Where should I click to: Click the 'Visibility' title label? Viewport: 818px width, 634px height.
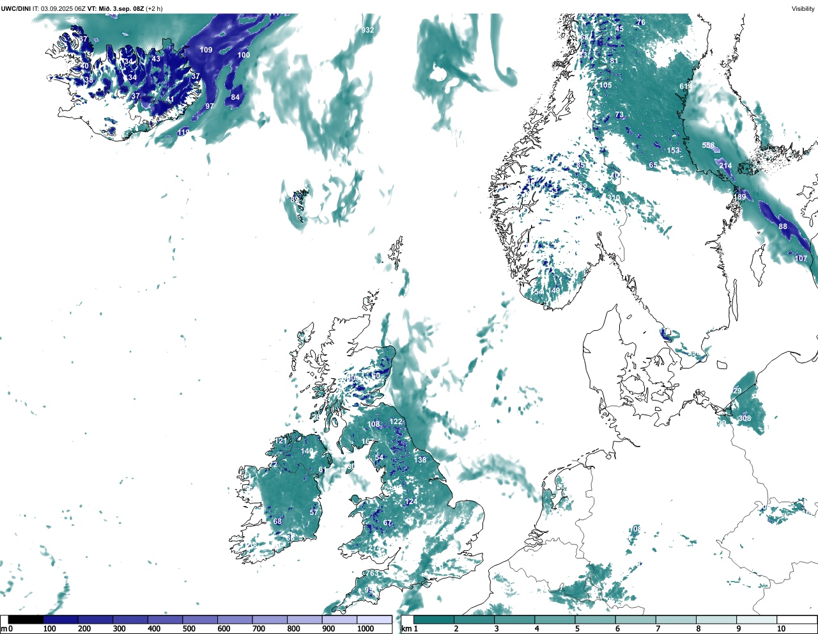803,8
